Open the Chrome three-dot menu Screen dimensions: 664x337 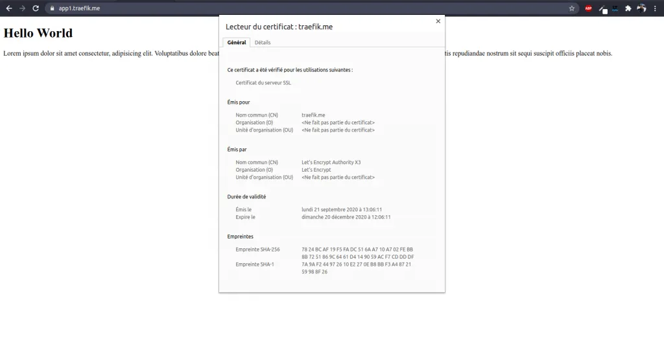[655, 8]
